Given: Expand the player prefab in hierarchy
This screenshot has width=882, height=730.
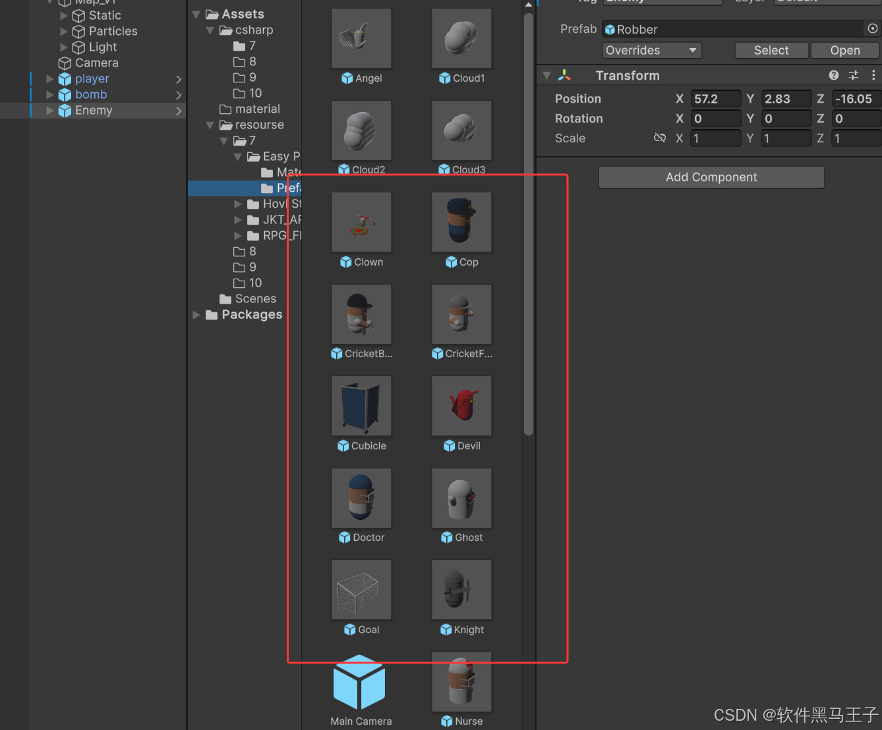Looking at the screenshot, I should click(50, 78).
